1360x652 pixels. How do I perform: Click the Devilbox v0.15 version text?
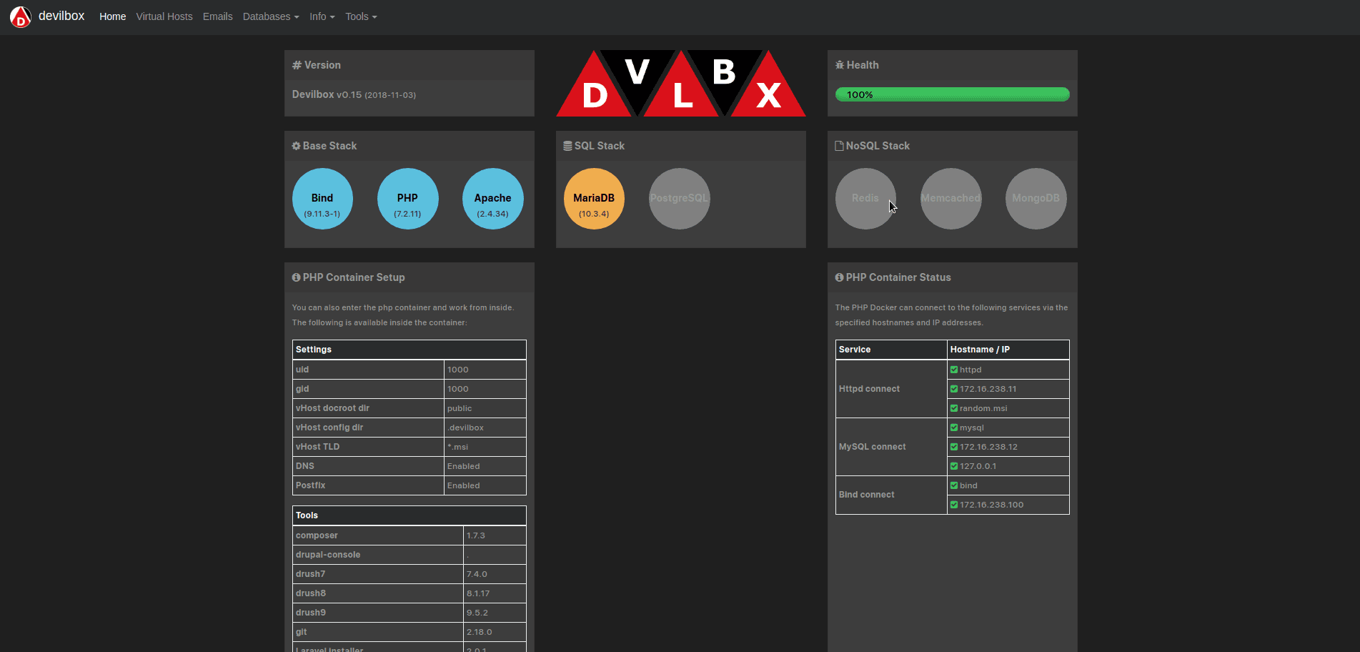coord(354,94)
